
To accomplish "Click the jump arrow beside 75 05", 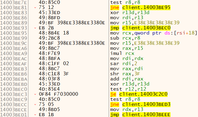I will [35, 104].
